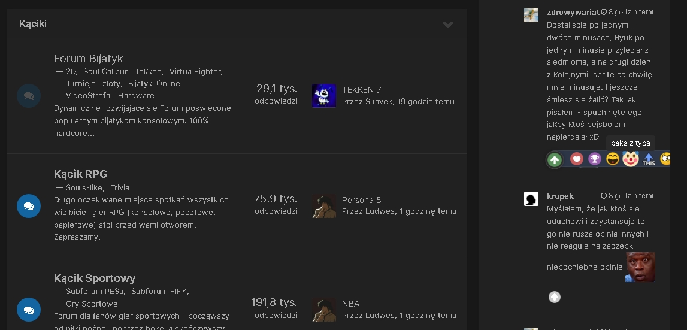The width and height of the screenshot is (687, 330).
Task: Choose the purple trophy reaction
Action: [595, 159]
